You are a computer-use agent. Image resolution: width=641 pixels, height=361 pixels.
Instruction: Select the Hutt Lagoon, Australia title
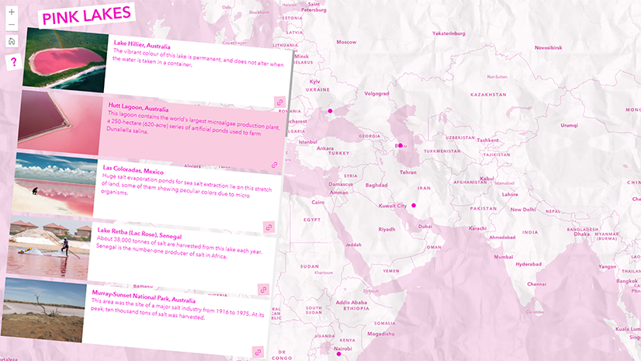[x=138, y=107]
